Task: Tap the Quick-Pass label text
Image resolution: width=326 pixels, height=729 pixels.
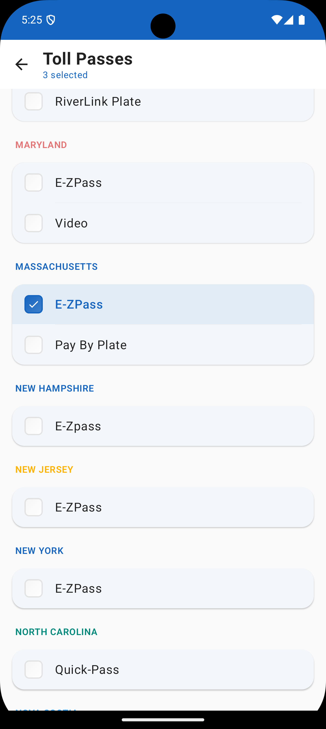Action: tap(87, 670)
